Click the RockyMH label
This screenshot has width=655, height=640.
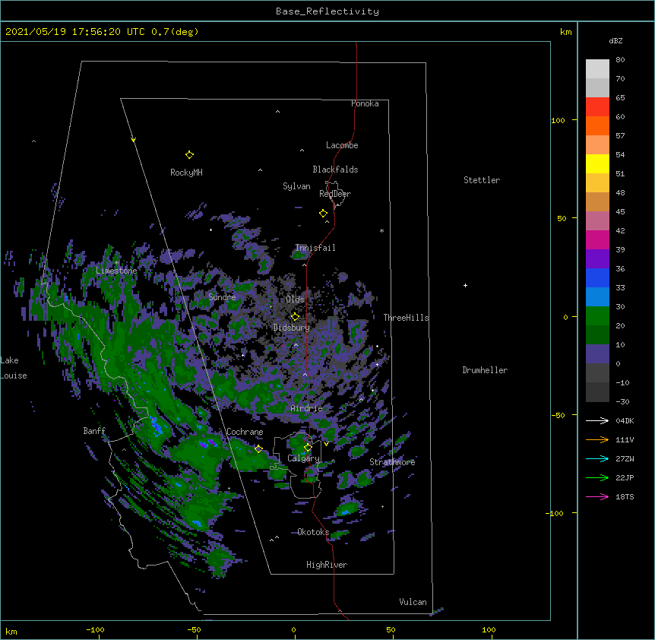click(x=186, y=173)
